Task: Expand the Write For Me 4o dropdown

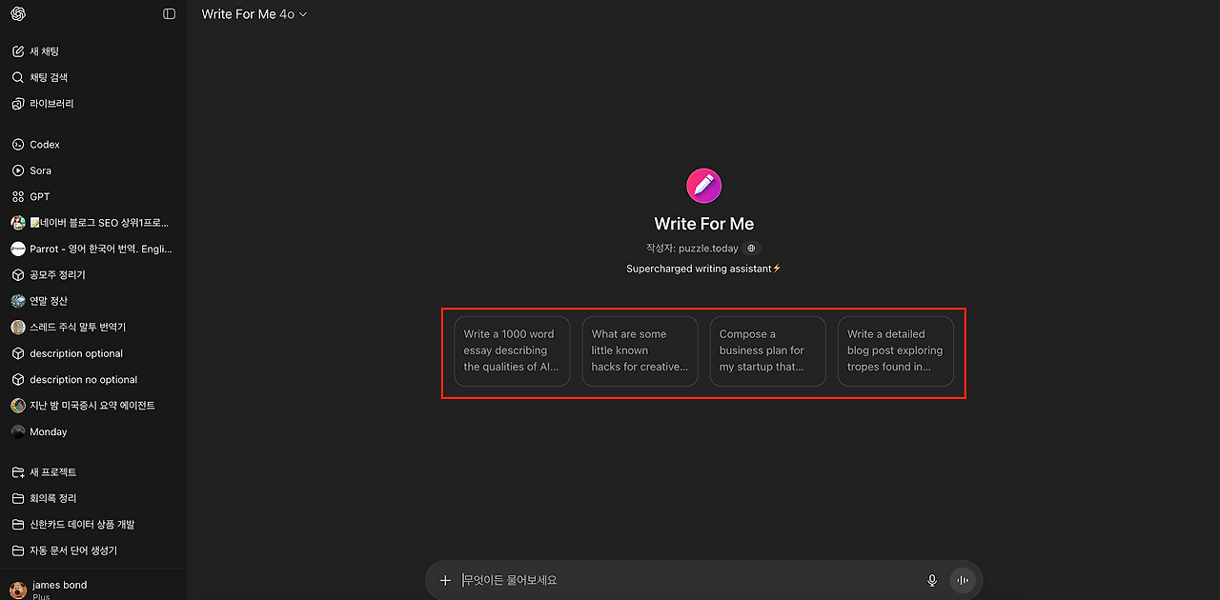Action: [254, 14]
